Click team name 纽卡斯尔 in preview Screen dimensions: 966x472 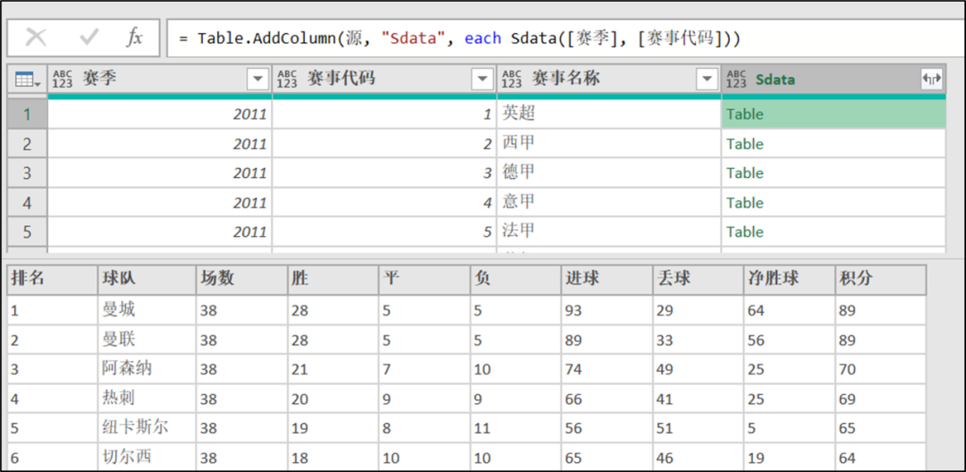click(x=135, y=427)
